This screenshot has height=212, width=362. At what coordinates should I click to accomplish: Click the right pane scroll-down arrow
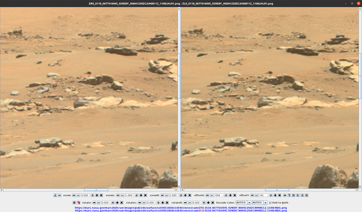click(x=360, y=187)
